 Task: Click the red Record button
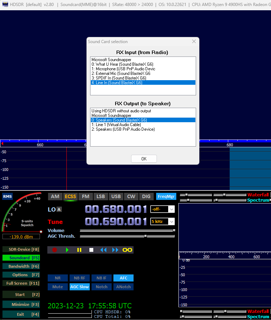click(x=54, y=250)
